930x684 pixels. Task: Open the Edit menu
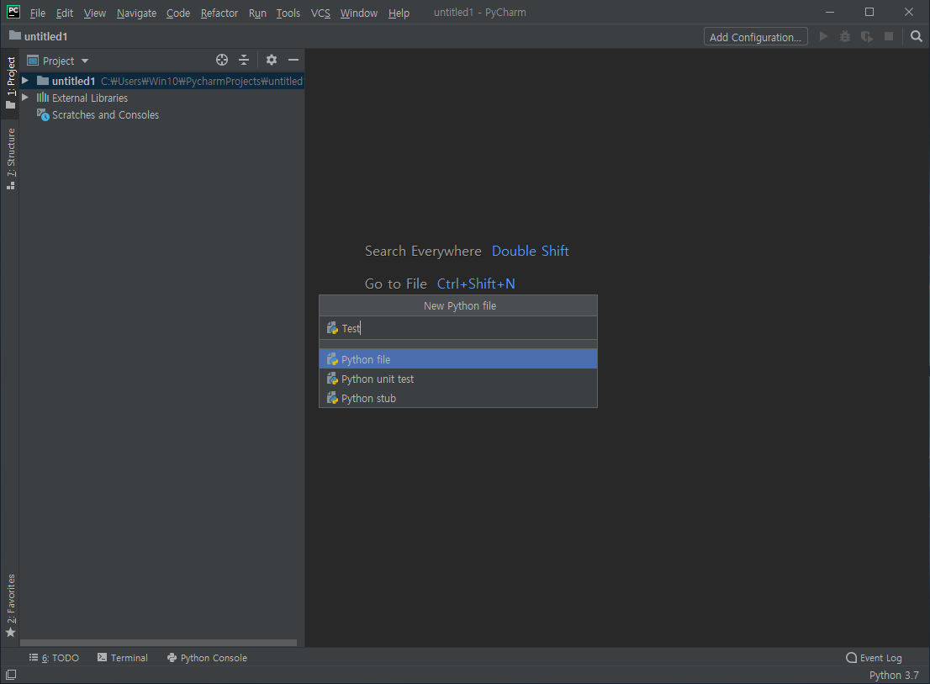pos(64,13)
